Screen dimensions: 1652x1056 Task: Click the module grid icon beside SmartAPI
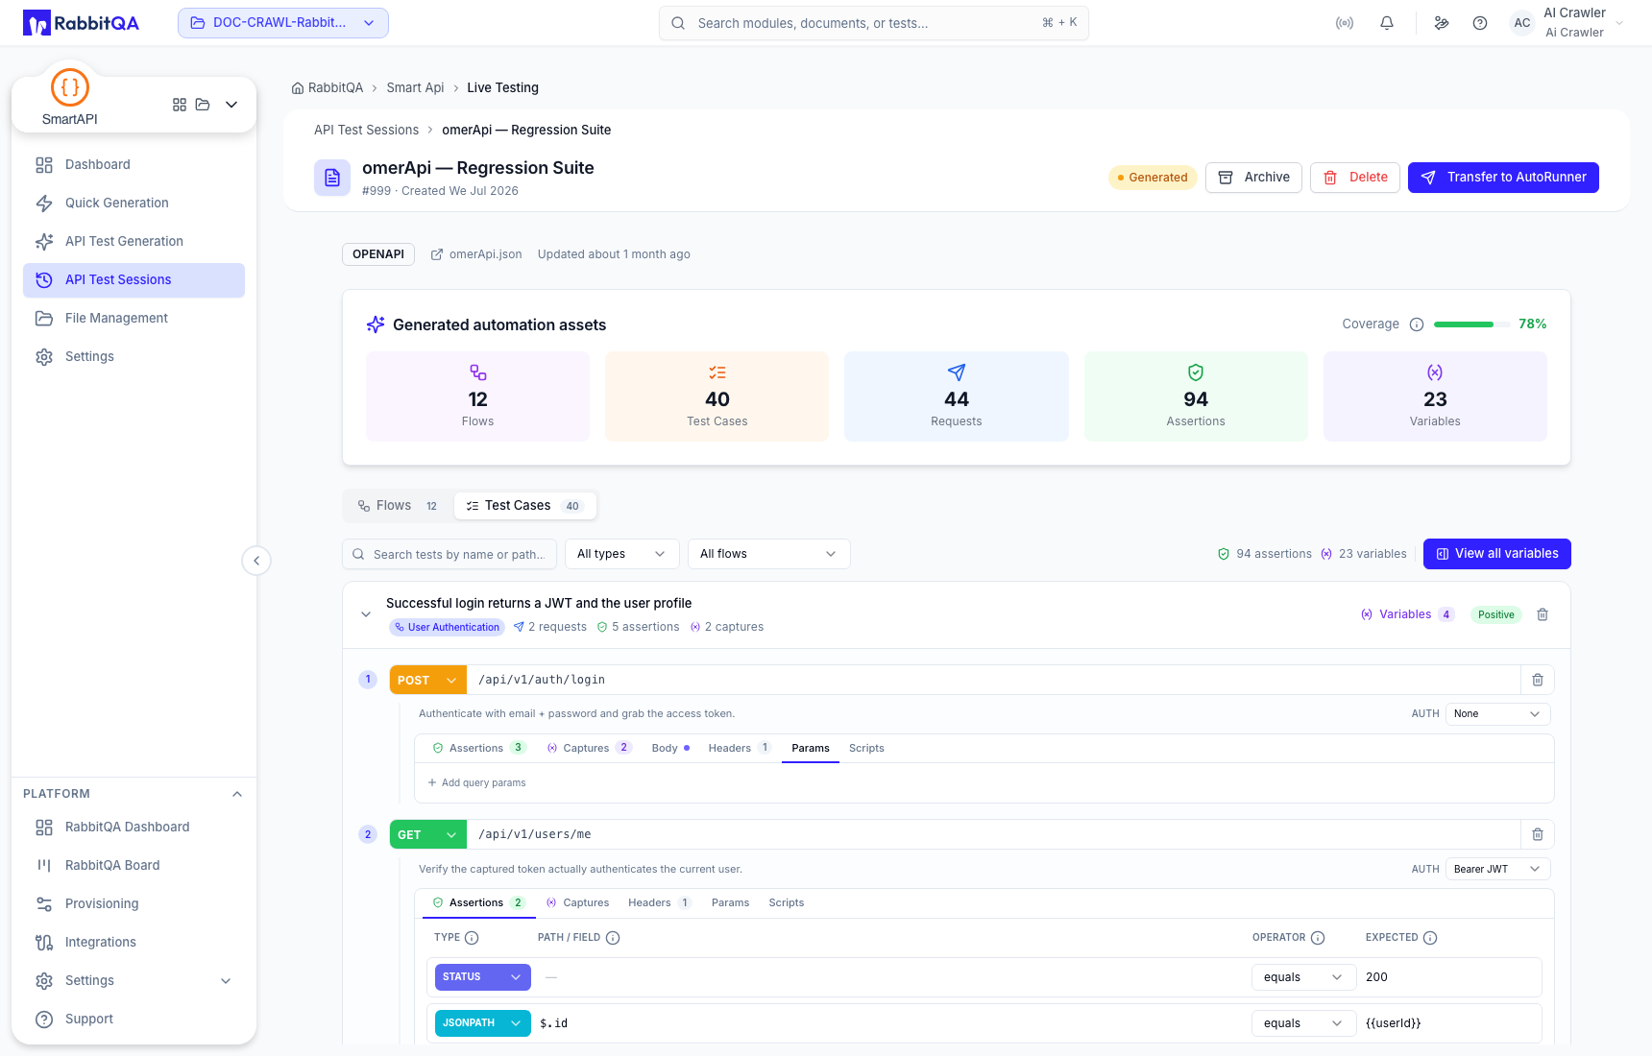180,105
